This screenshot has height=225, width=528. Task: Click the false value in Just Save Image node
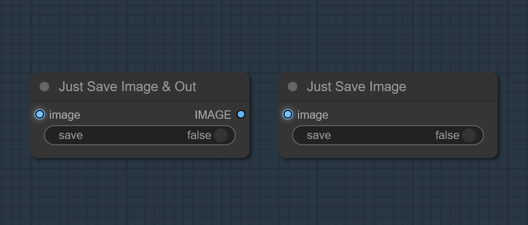[447, 135]
